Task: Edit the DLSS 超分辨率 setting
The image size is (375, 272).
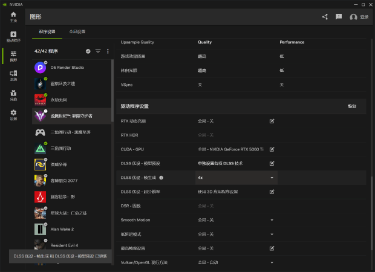Action: click(x=272, y=192)
